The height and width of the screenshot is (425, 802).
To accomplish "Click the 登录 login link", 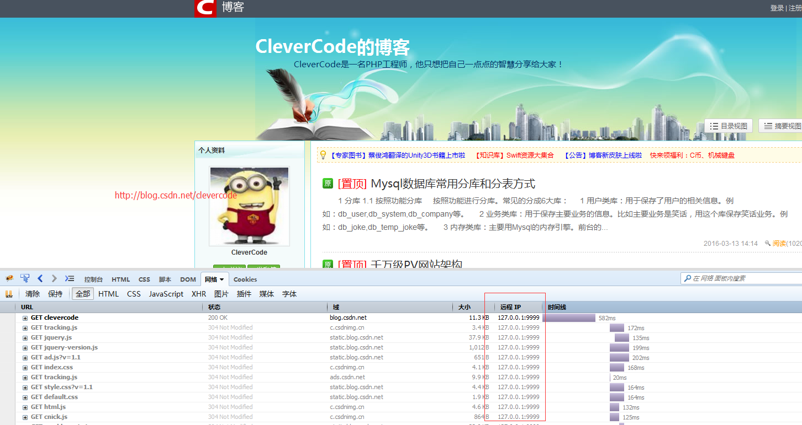I will click(777, 8).
